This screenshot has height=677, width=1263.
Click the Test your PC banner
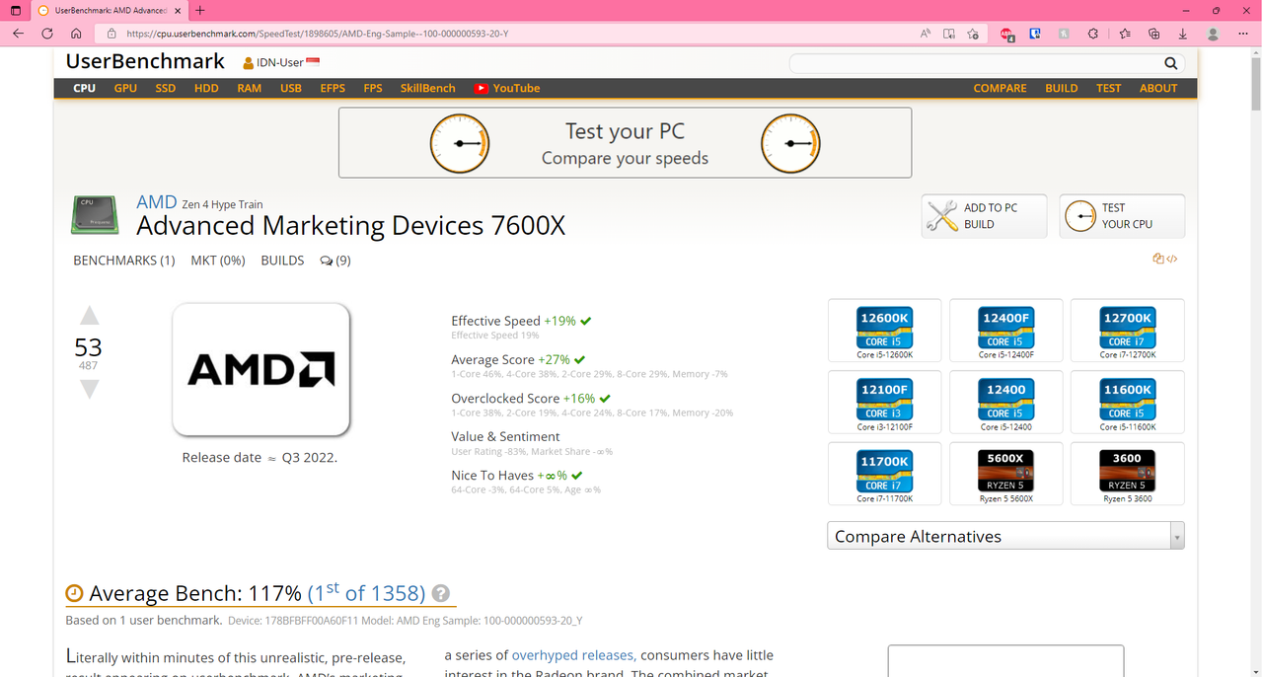625,143
